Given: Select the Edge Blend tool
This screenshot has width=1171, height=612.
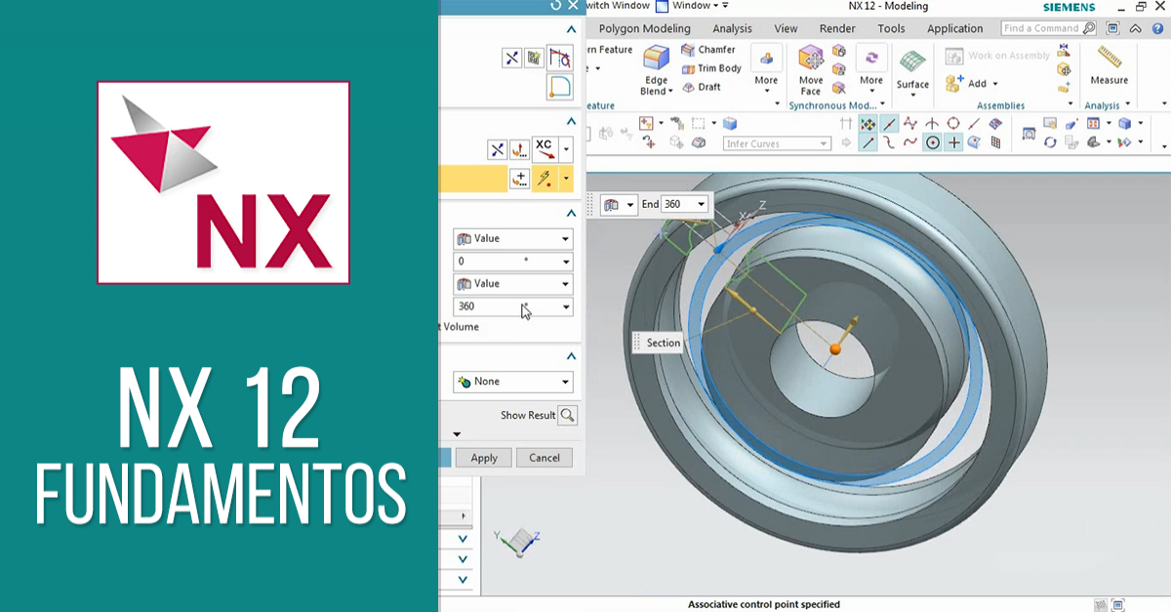Looking at the screenshot, I should pos(655,67).
